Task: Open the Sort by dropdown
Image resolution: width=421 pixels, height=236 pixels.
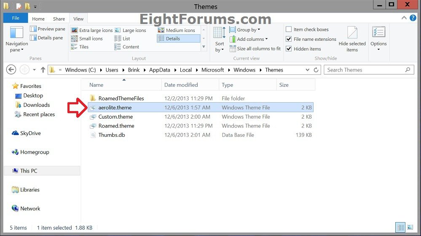Action: tap(220, 40)
